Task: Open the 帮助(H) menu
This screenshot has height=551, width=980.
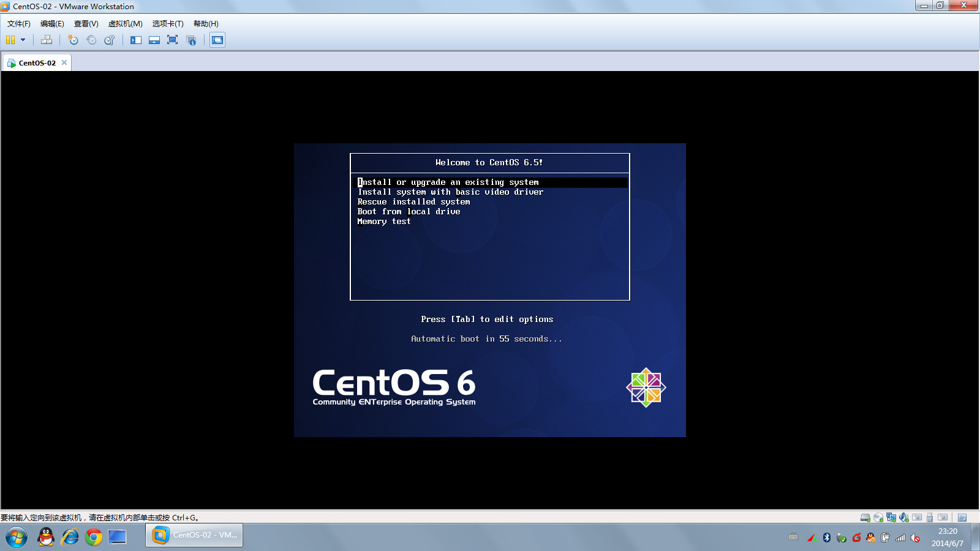Action: click(x=206, y=24)
